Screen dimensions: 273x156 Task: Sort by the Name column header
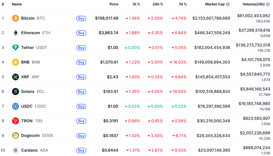pos(17,4)
